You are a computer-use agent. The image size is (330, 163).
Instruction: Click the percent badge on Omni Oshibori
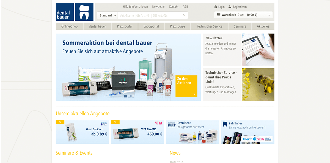(60, 122)
